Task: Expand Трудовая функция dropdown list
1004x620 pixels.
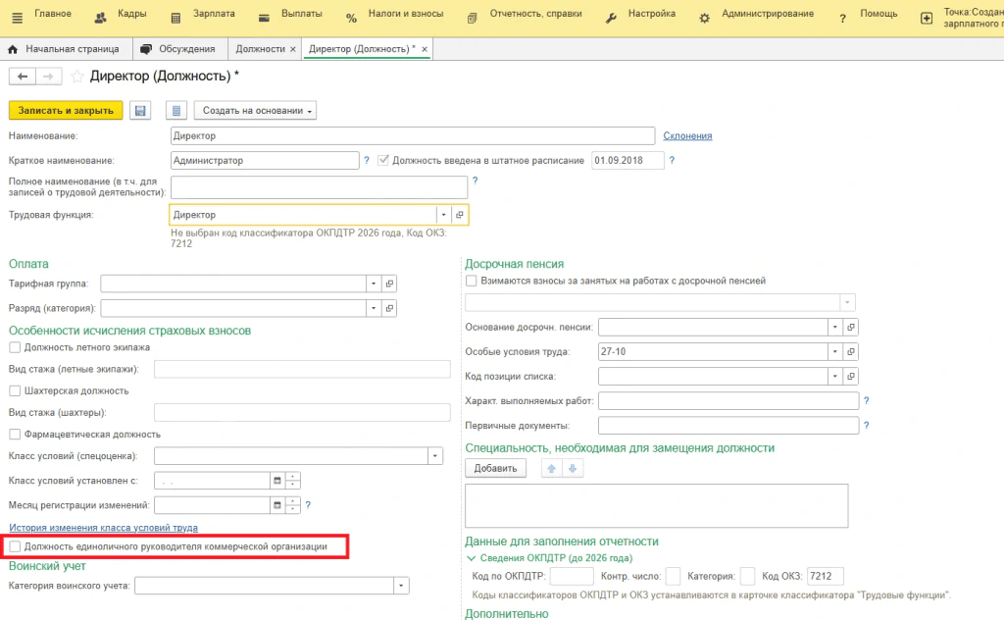Action: 444,215
